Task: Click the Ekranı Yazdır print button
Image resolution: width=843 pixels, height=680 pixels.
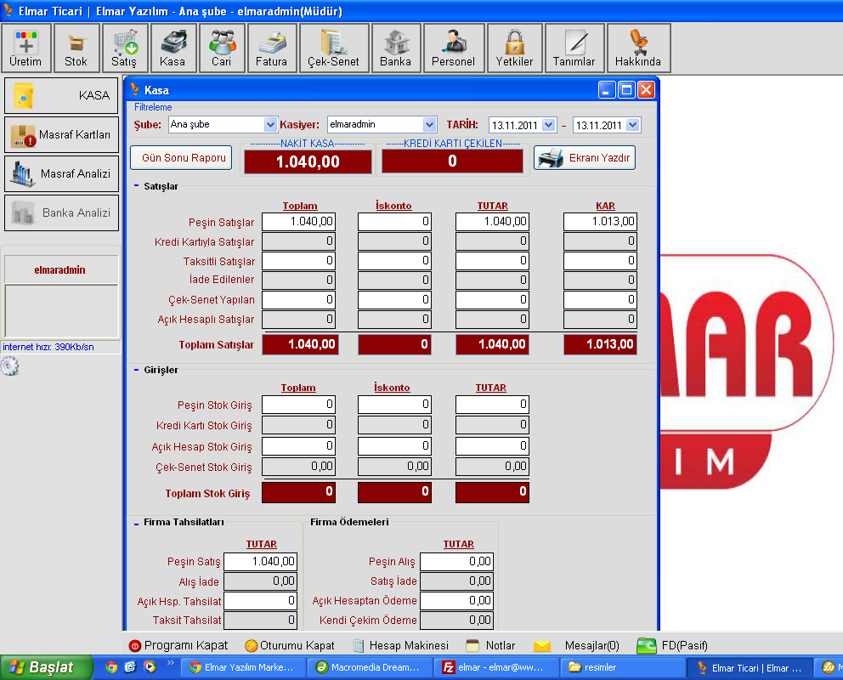Action: 585,158
